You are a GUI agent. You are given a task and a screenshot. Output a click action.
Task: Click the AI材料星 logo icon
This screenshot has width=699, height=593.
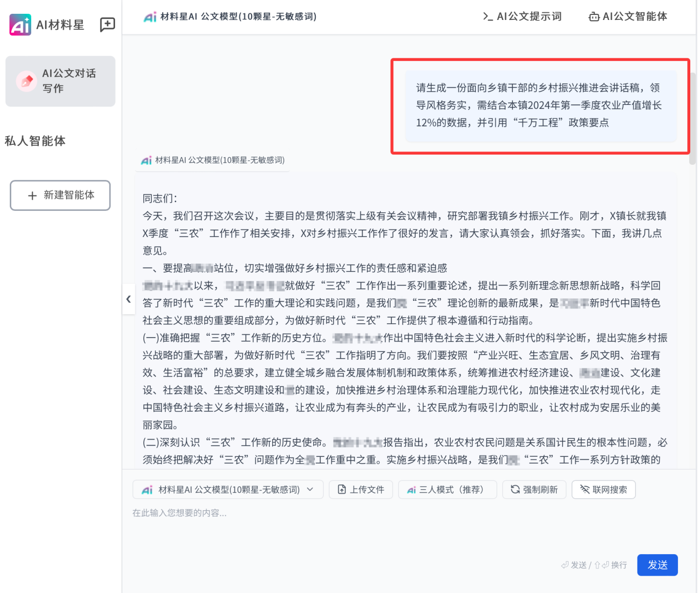[20, 25]
